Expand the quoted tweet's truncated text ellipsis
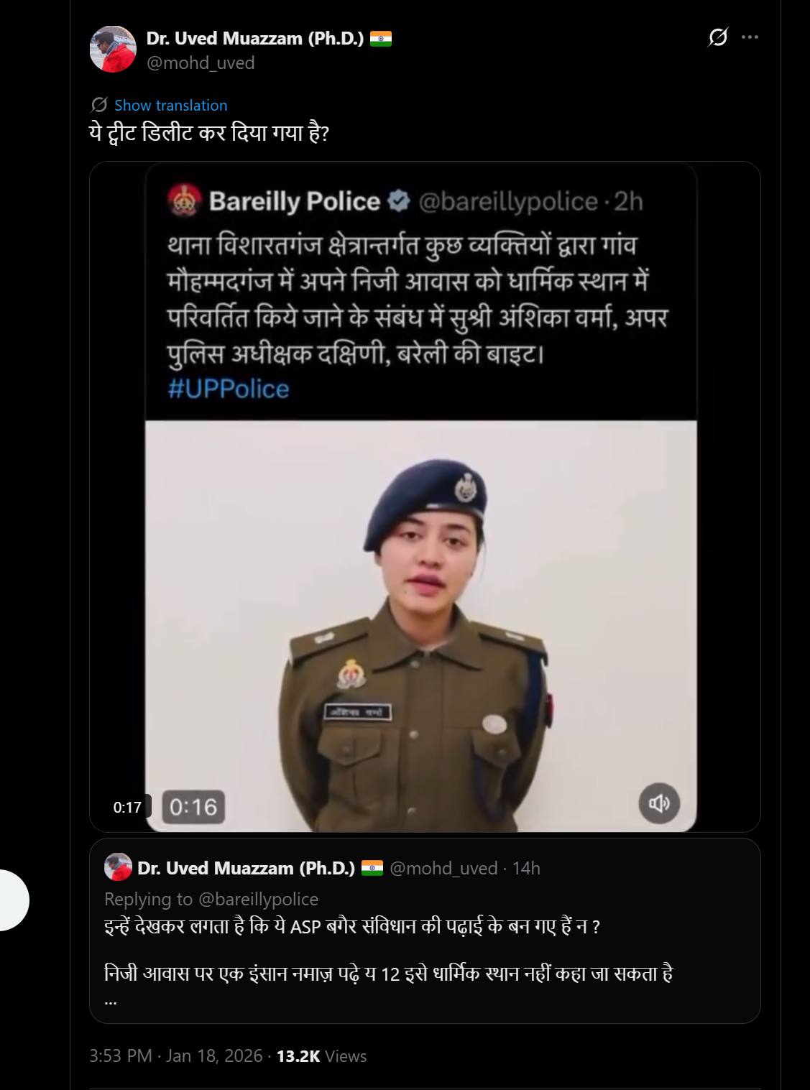Viewport: 810px width, 1090px height. click(x=111, y=999)
